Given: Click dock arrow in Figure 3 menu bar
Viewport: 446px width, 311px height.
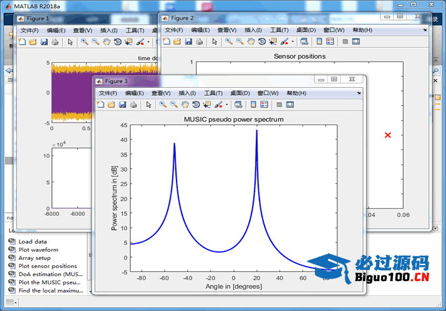Looking at the screenshot, I should coord(359,93).
